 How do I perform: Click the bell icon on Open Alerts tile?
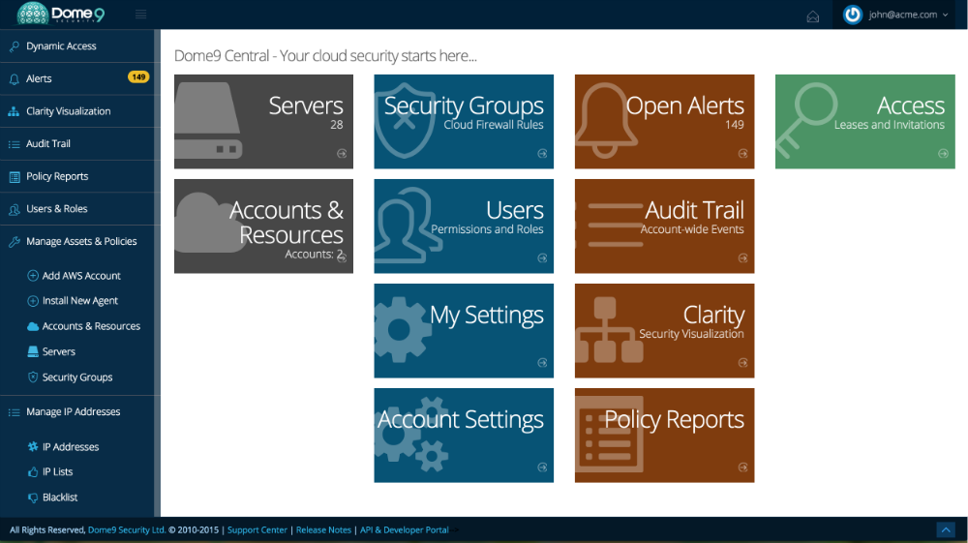click(x=605, y=120)
